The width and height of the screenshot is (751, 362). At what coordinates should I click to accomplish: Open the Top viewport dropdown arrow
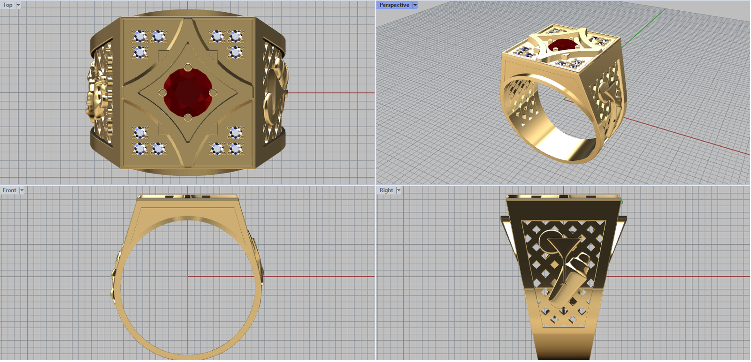click(18, 5)
